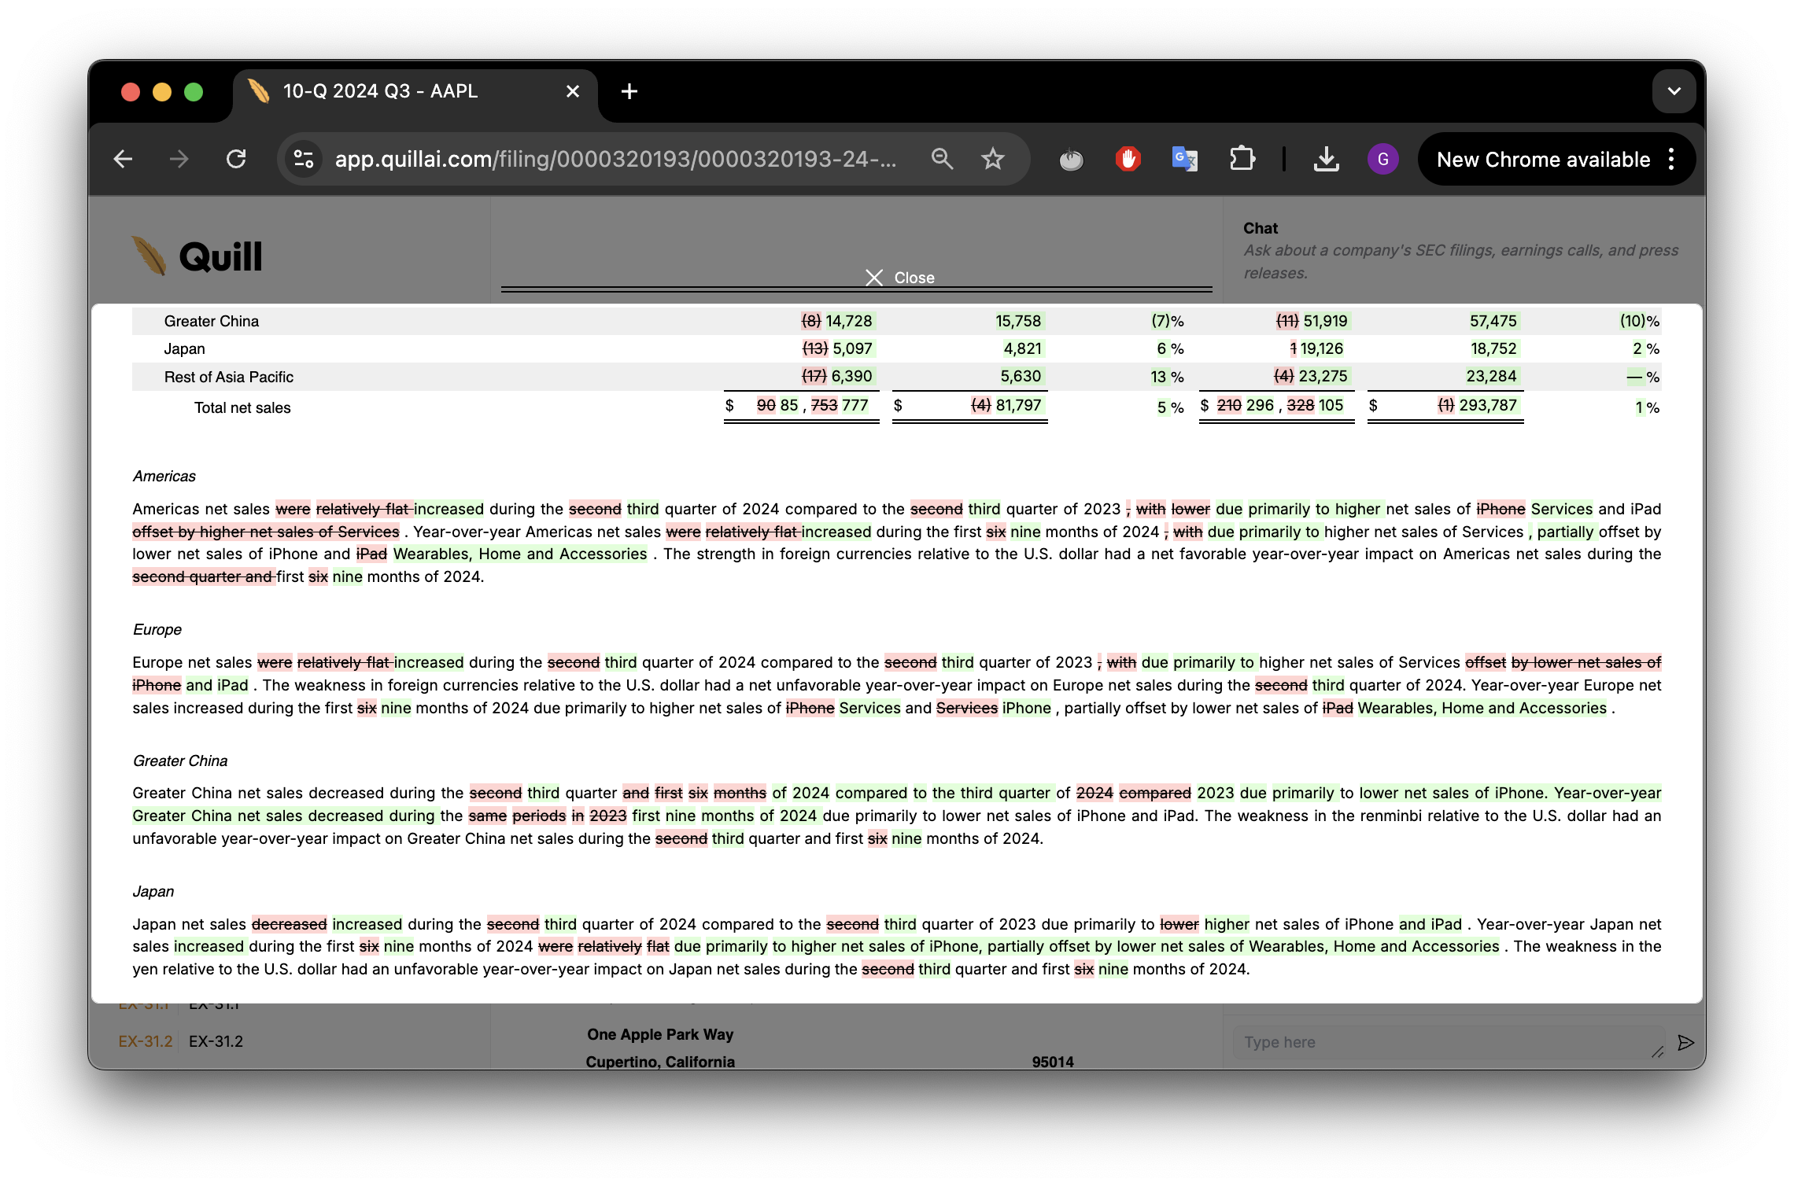
Task: Open the red hand blocker extension
Action: click(1128, 160)
